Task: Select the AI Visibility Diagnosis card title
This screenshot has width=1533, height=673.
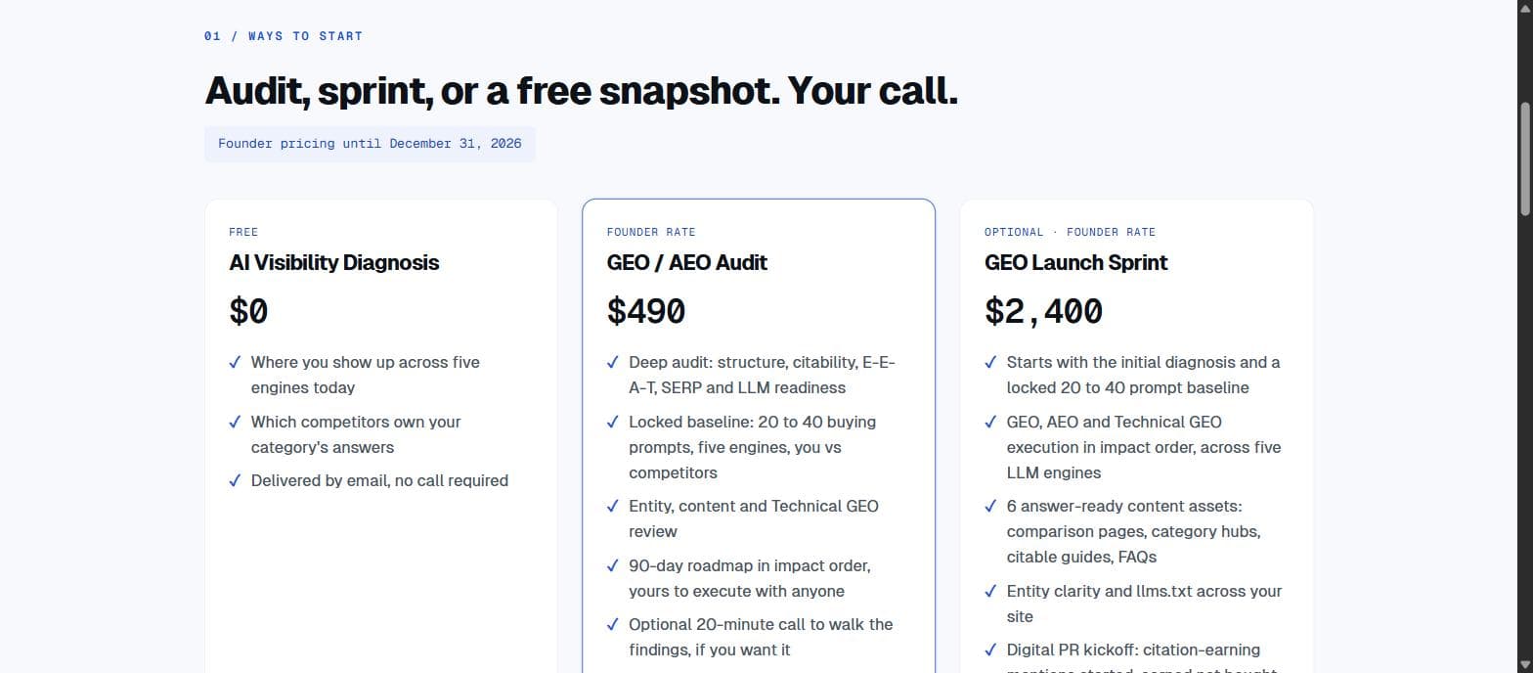Action: 334,262
